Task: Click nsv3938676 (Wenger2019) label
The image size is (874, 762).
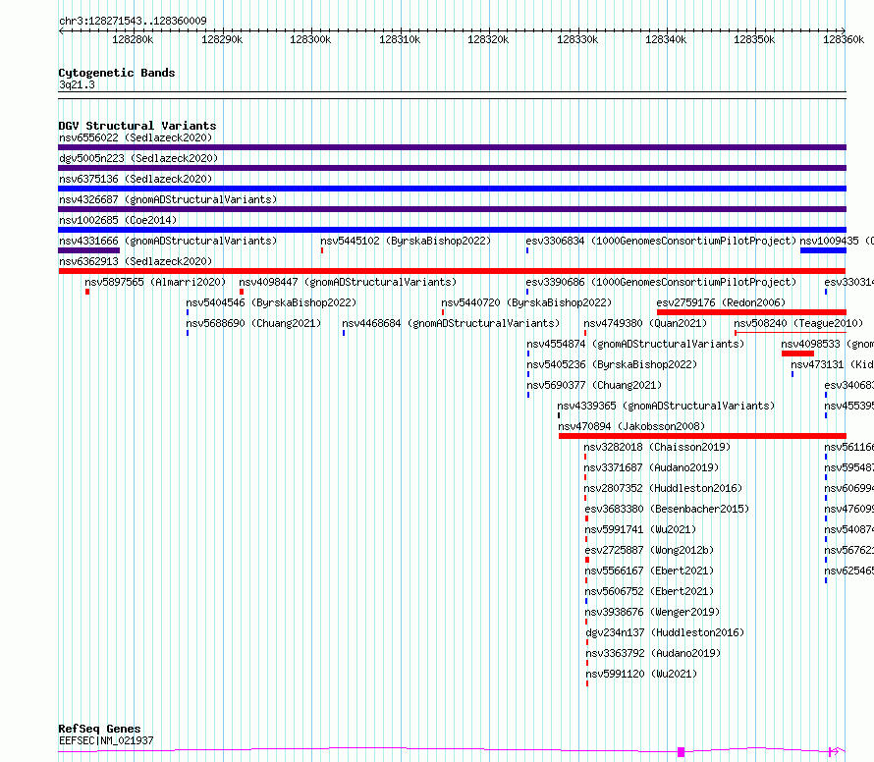Action: [652, 612]
